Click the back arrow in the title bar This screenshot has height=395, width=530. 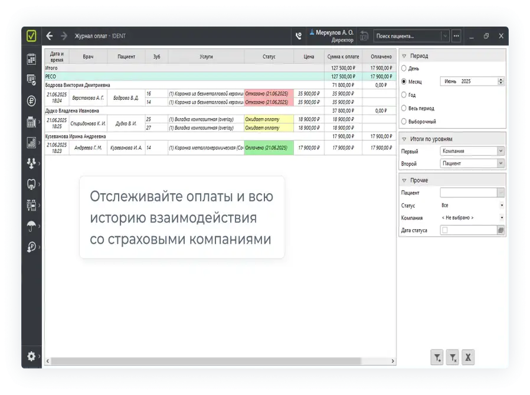pos(50,36)
